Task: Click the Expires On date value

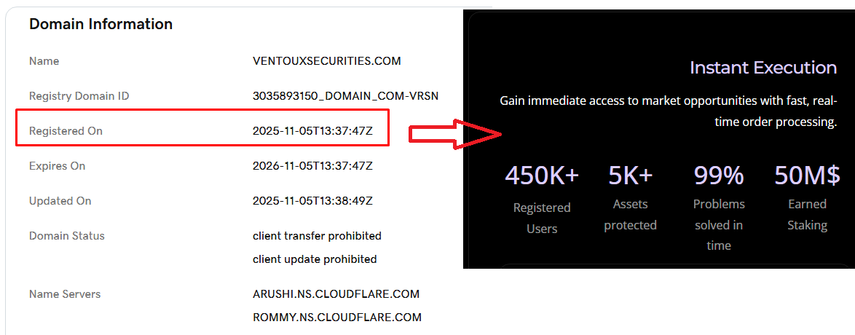Action: tap(312, 166)
